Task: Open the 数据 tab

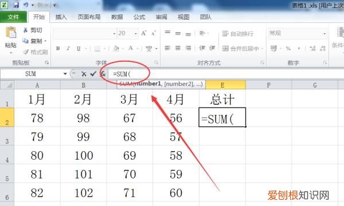Action: 117,17
